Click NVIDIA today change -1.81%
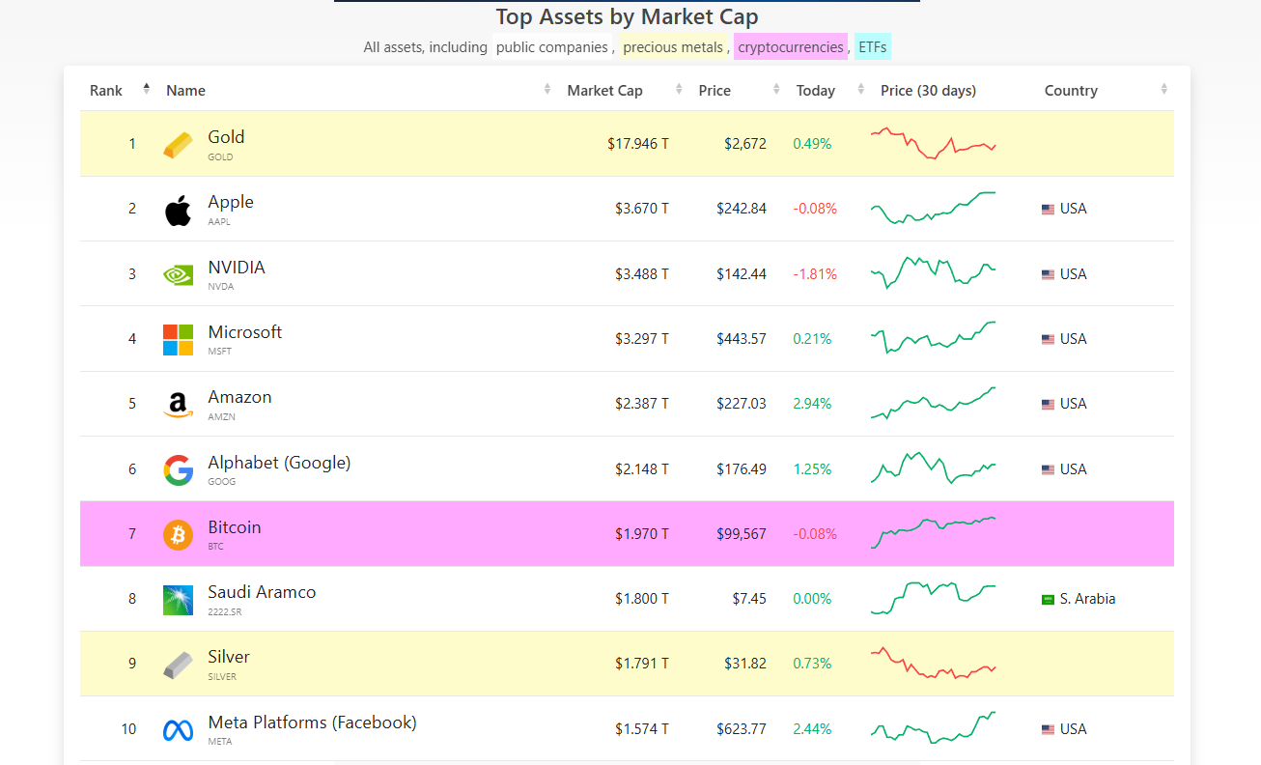The image size is (1261, 765). [x=815, y=274]
